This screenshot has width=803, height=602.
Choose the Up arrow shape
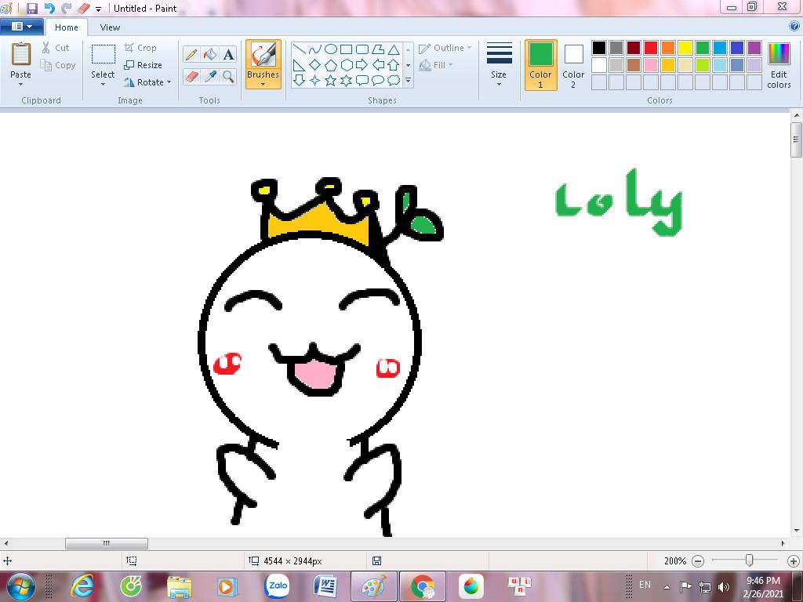click(x=394, y=65)
